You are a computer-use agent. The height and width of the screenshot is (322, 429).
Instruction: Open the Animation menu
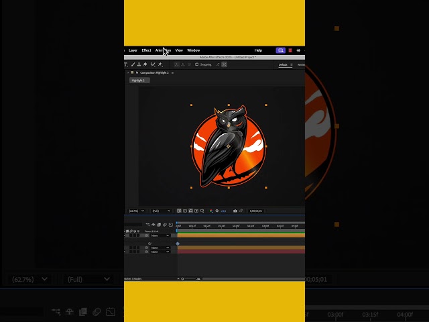[x=163, y=50]
